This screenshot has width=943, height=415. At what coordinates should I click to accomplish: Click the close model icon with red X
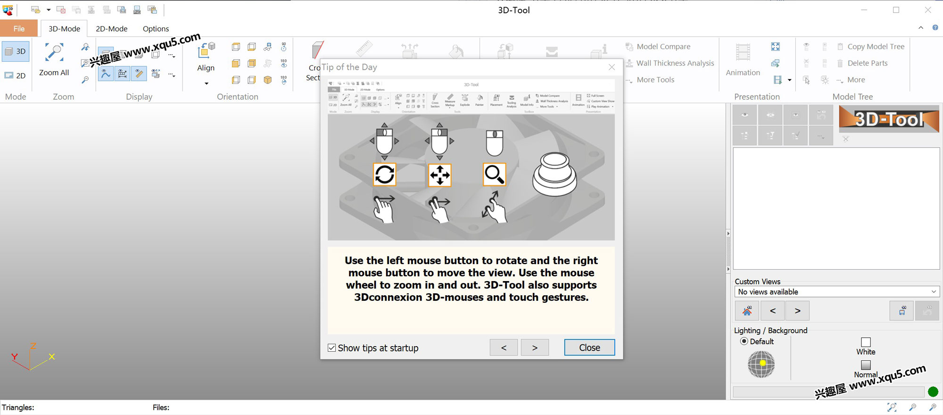(x=61, y=9)
